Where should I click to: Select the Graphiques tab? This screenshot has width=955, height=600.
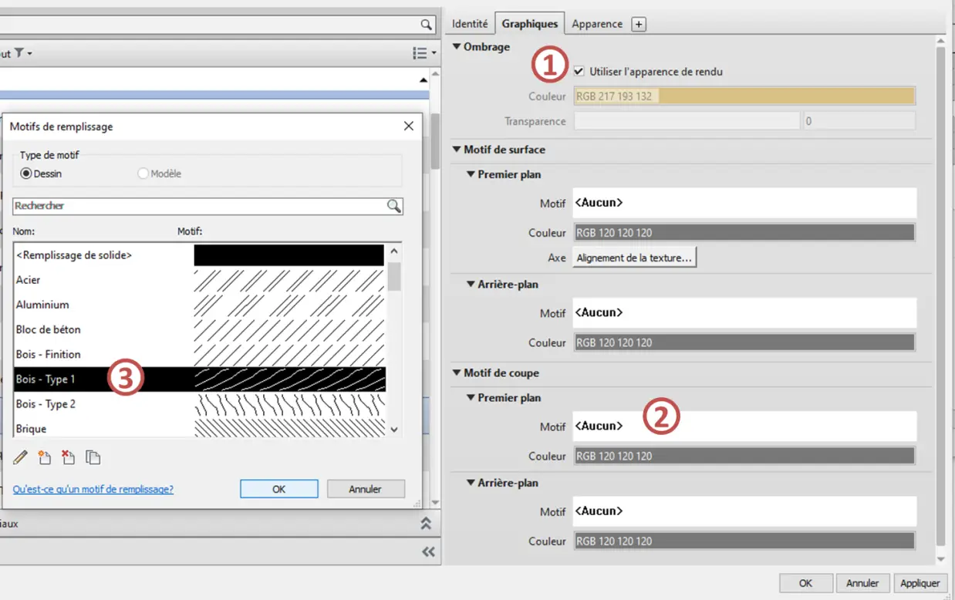[x=530, y=24]
